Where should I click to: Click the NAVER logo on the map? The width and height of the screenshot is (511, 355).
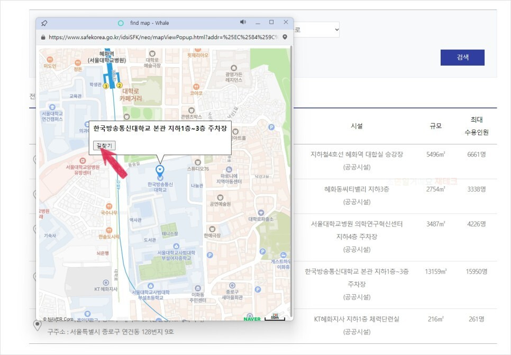coord(252,319)
